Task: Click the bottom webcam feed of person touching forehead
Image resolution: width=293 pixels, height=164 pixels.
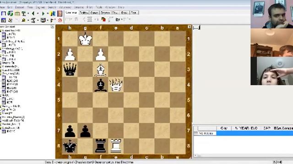Action: pyautogui.click(x=271, y=71)
